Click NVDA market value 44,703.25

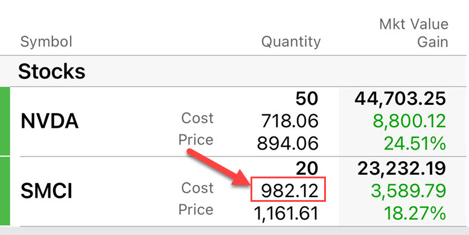[400, 99]
